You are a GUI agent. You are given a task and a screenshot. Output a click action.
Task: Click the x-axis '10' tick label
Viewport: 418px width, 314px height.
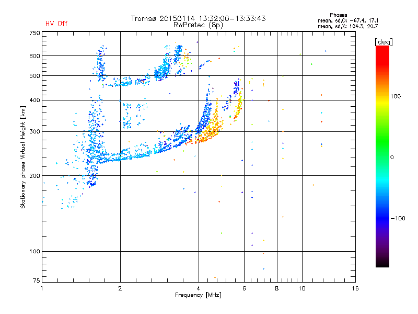[x=302, y=288]
